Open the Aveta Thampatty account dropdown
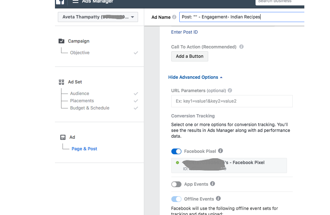 pyautogui.click(x=98, y=17)
